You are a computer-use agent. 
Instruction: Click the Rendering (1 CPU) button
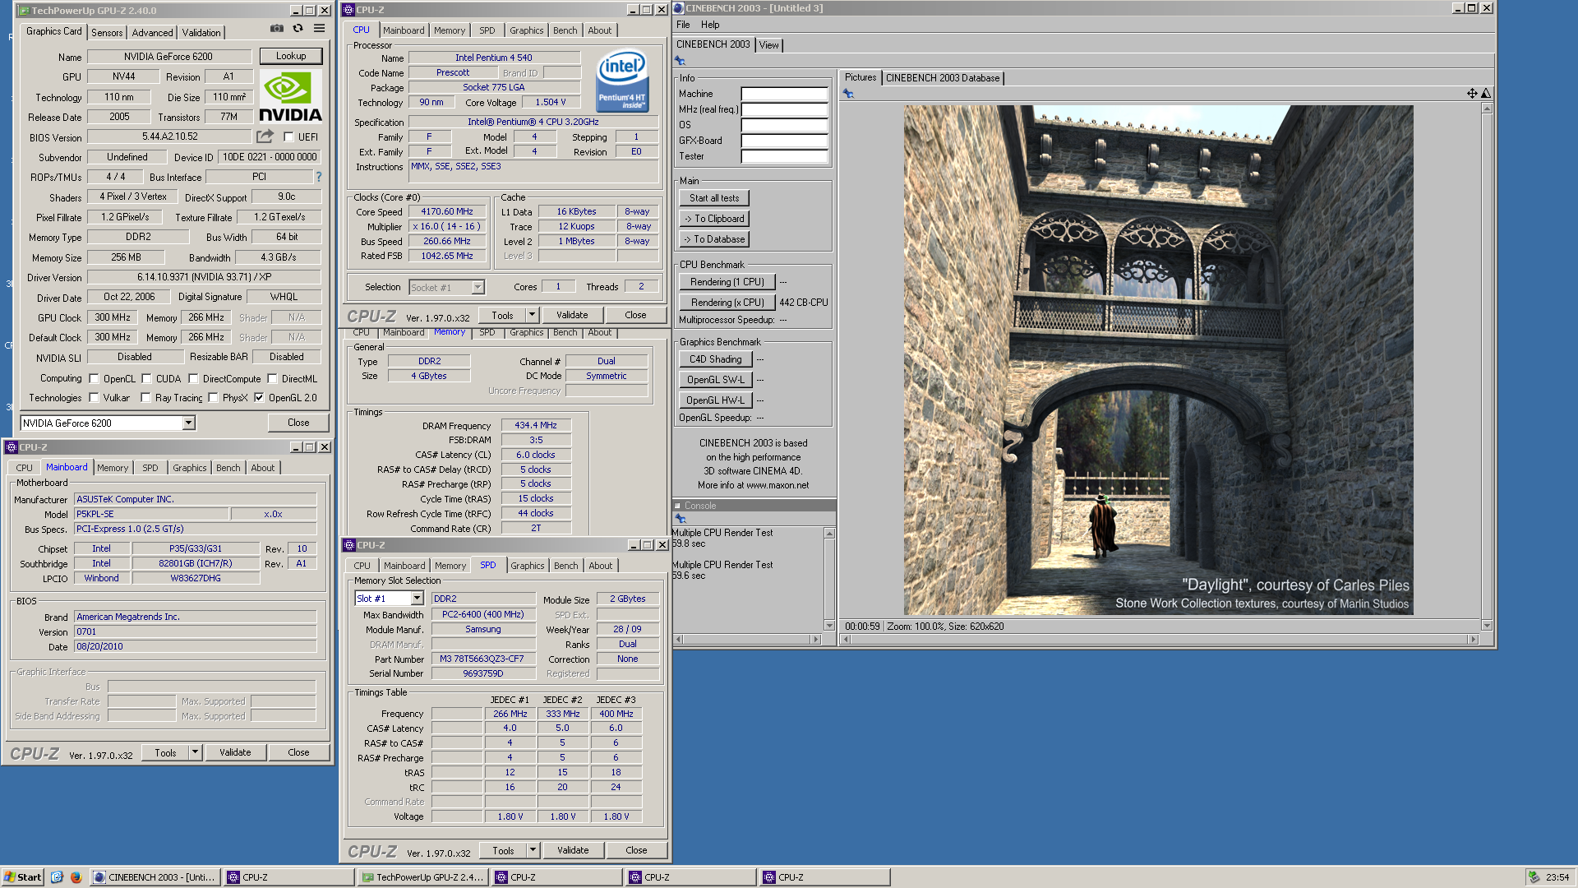[727, 282]
